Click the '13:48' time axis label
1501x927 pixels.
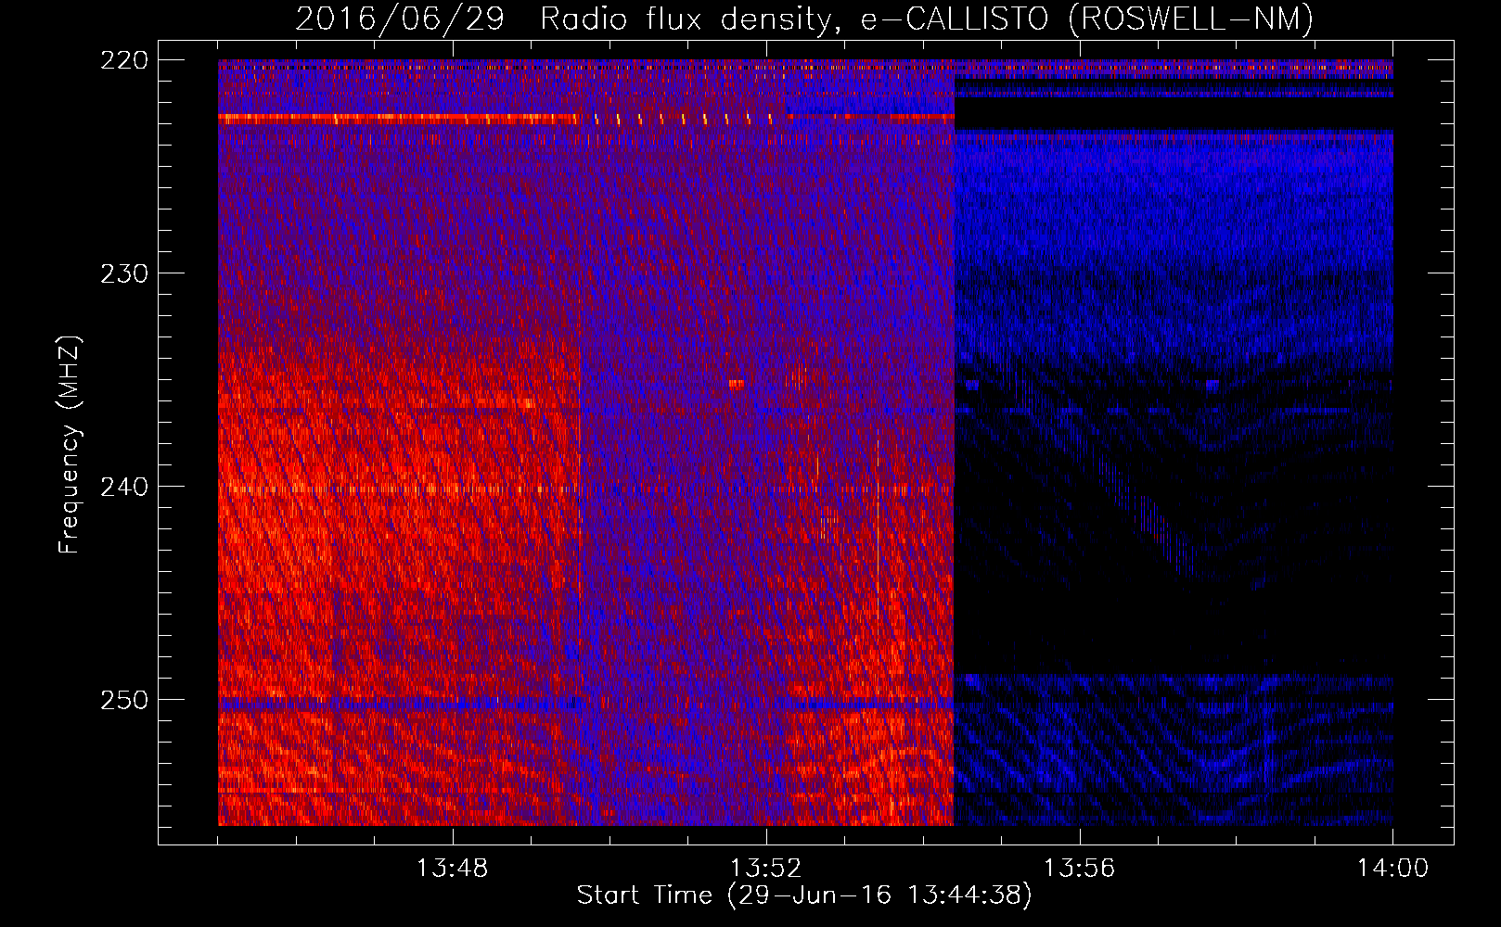click(452, 868)
